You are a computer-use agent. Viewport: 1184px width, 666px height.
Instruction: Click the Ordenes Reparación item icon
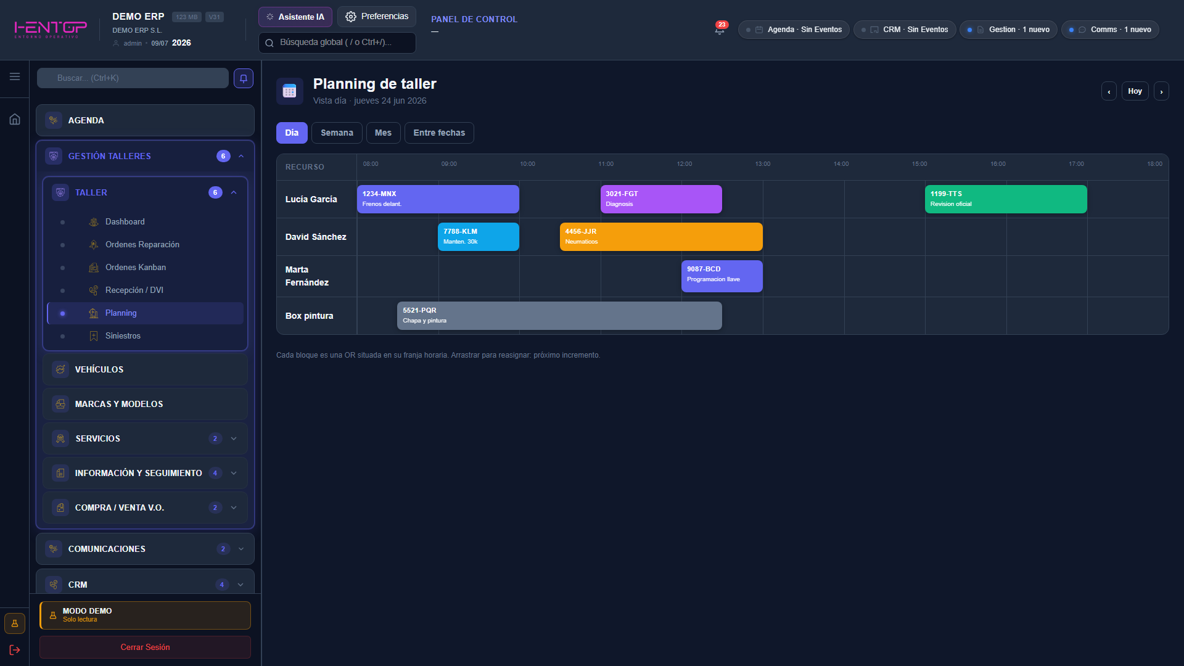tap(94, 245)
